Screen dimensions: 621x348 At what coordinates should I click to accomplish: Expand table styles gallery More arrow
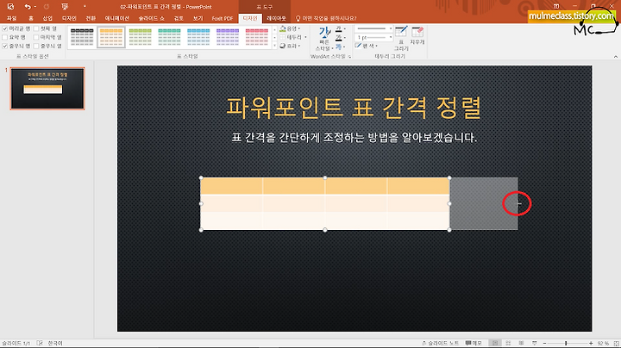tap(274, 46)
